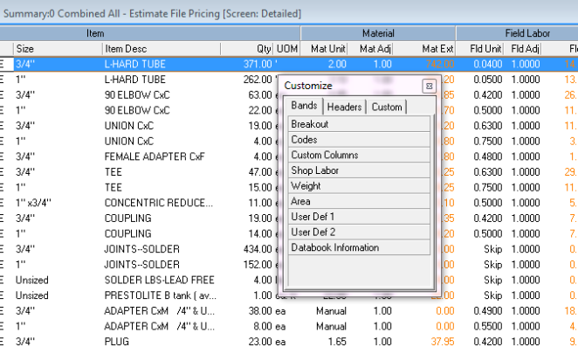Click Fld Unit value 0.0400
The height and width of the screenshot is (347, 578).
click(488, 64)
